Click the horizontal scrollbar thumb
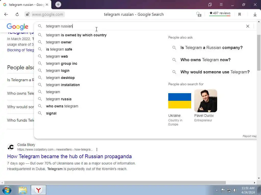Viewport: 261px width, 195px height. pos(115,183)
